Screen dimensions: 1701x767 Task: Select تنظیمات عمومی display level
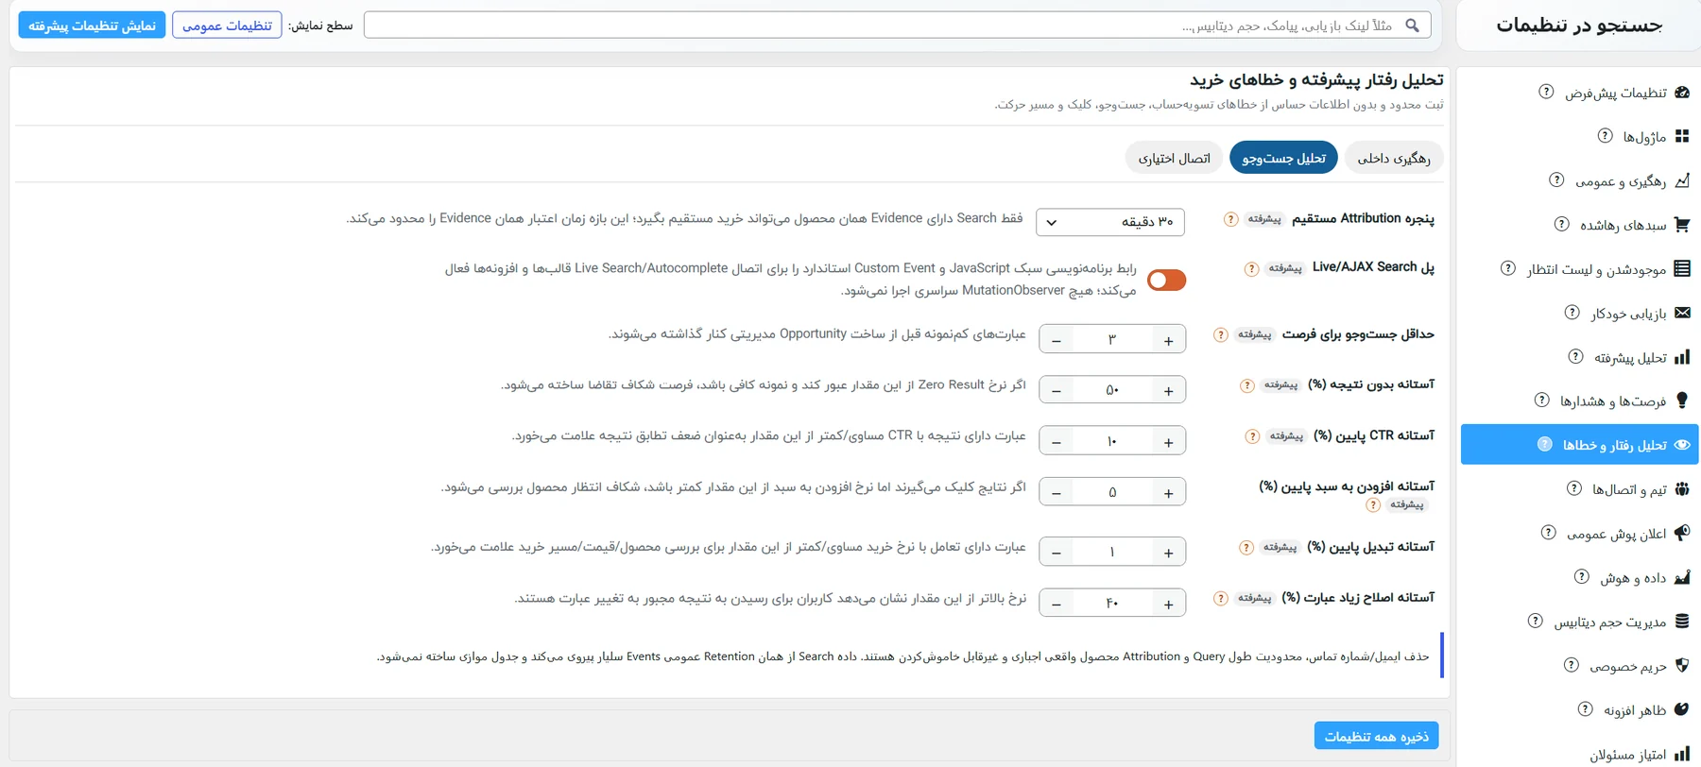(x=227, y=25)
